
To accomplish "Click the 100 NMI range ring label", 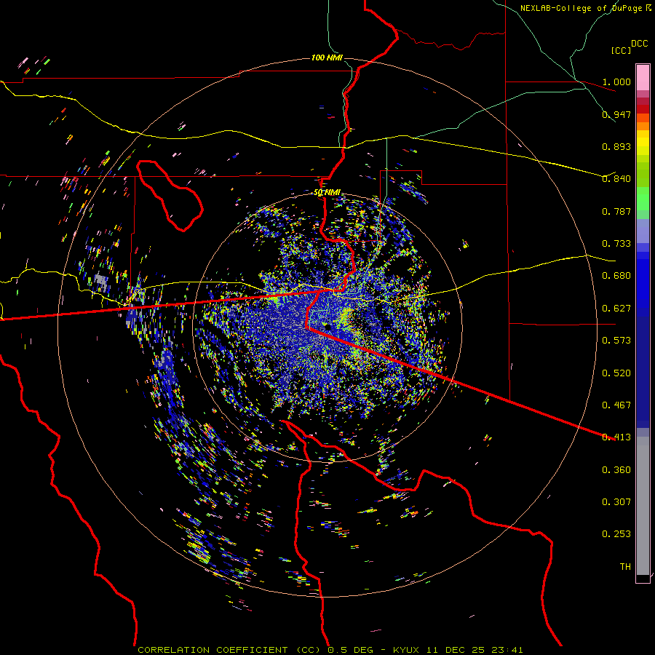I will point(327,57).
